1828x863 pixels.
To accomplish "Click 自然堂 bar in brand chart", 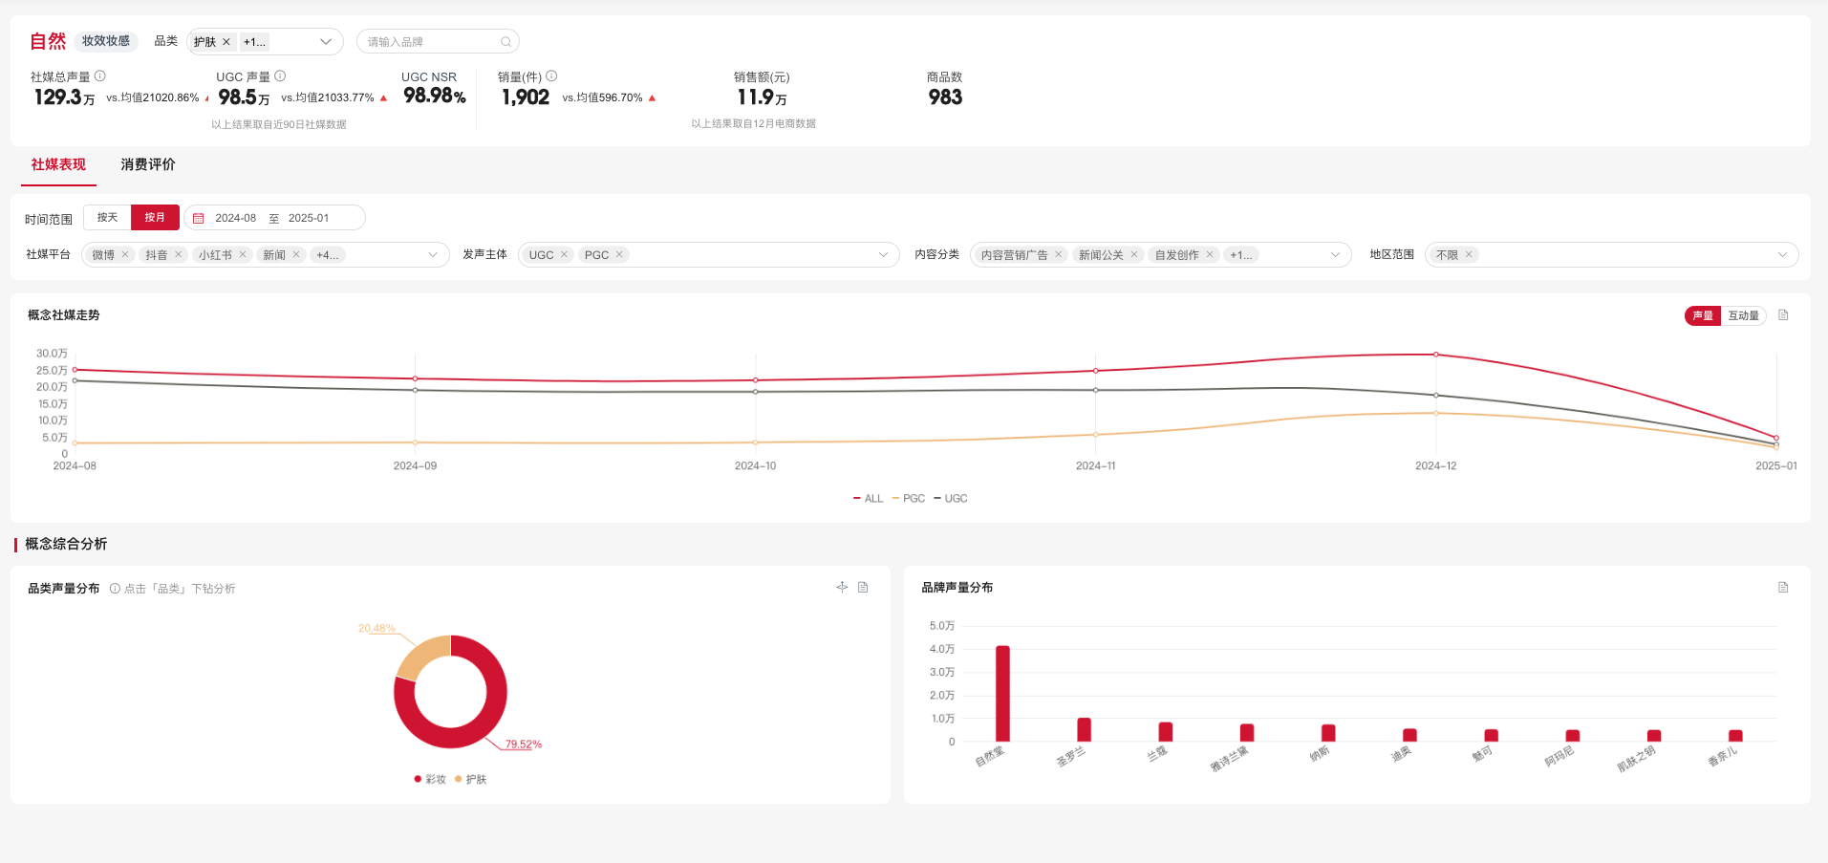I will tap(1002, 694).
